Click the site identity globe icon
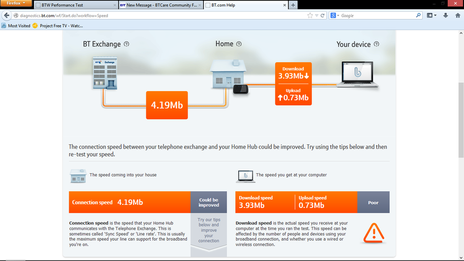 16,16
